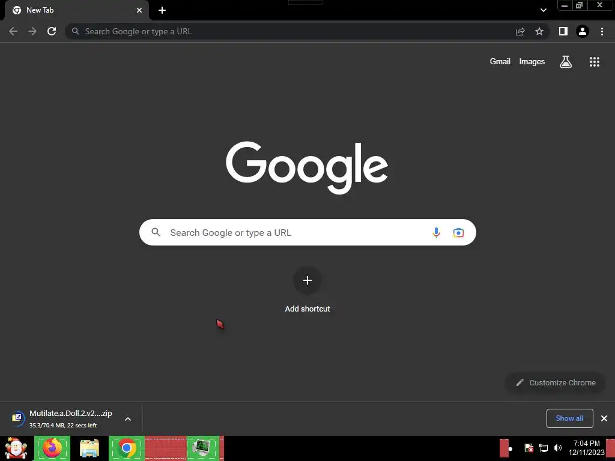Share this page icon in address bar
615x461 pixels.
[x=520, y=31]
